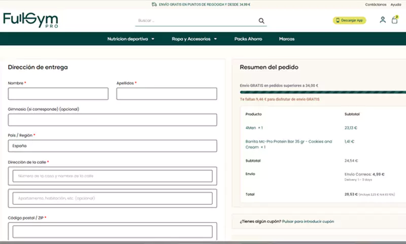Open the Contáctanos link
Image resolution: width=406 pixels, height=244 pixels.
click(x=376, y=5)
